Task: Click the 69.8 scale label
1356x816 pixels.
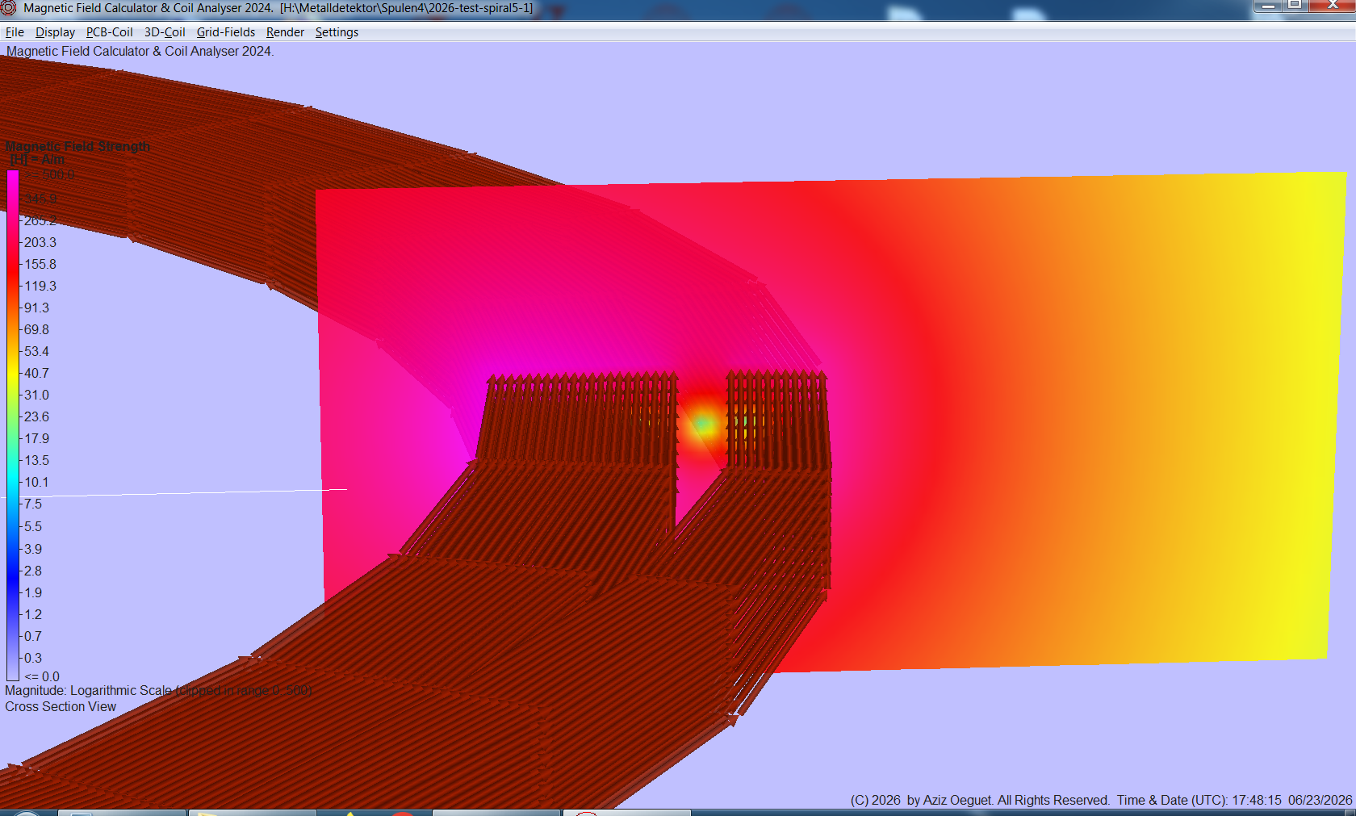Action: [x=36, y=329]
